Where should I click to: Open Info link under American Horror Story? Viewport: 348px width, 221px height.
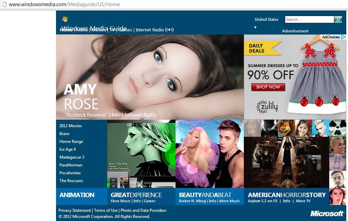point(287,201)
